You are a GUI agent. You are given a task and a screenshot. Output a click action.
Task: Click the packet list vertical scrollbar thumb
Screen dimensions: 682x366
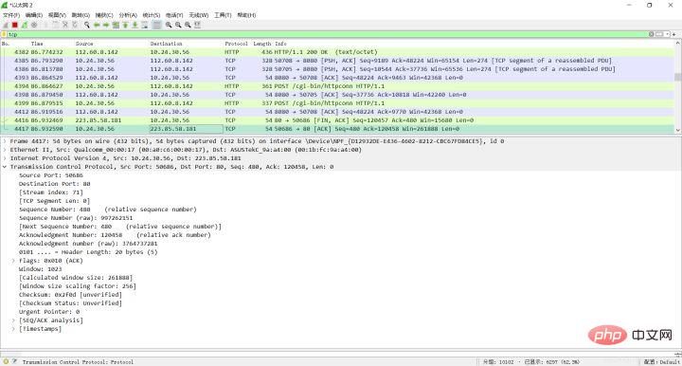click(x=677, y=77)
